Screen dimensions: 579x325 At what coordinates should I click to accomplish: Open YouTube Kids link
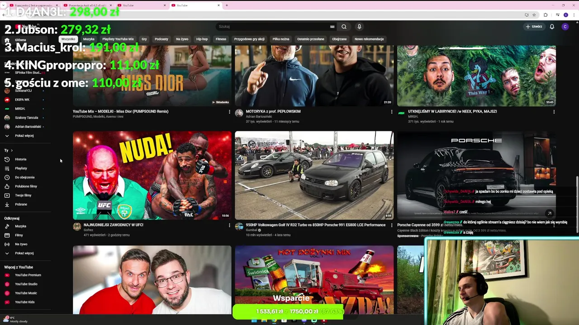point(24,302)
